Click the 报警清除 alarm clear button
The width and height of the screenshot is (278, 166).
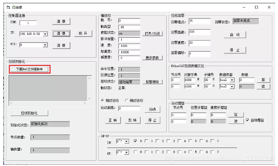pos(153,82)
